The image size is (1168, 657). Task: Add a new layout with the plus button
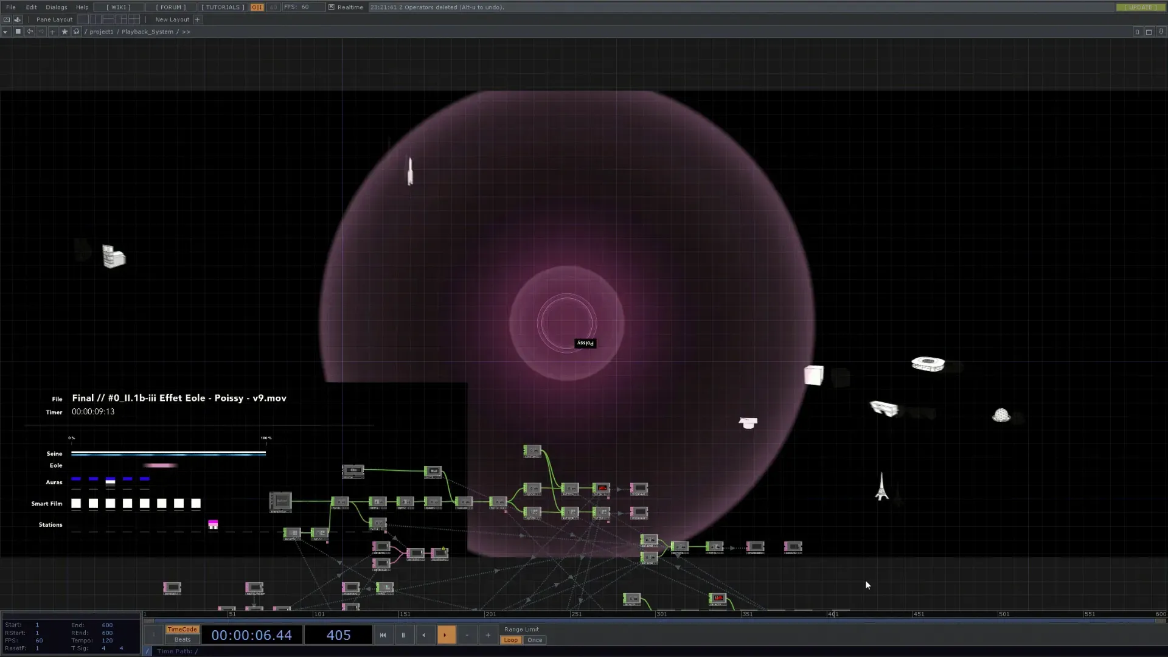tap(197, 19)
